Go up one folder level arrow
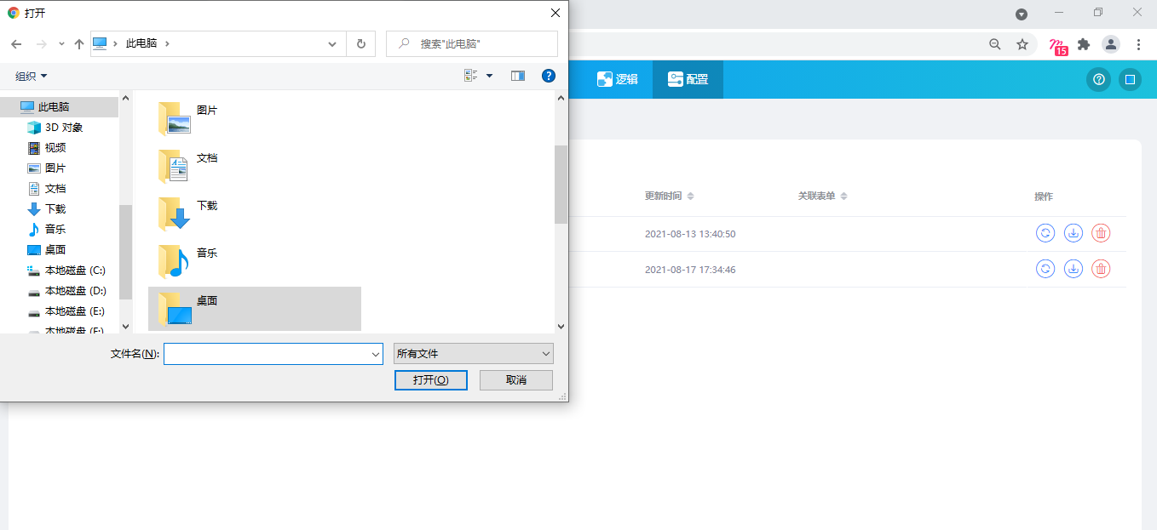Image resolution: width=1157 pixels, height=530 pixels. 79,43
